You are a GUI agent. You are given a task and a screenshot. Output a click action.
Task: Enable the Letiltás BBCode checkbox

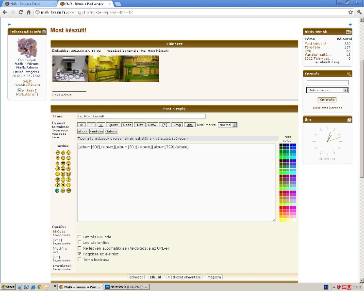[80, 237]
